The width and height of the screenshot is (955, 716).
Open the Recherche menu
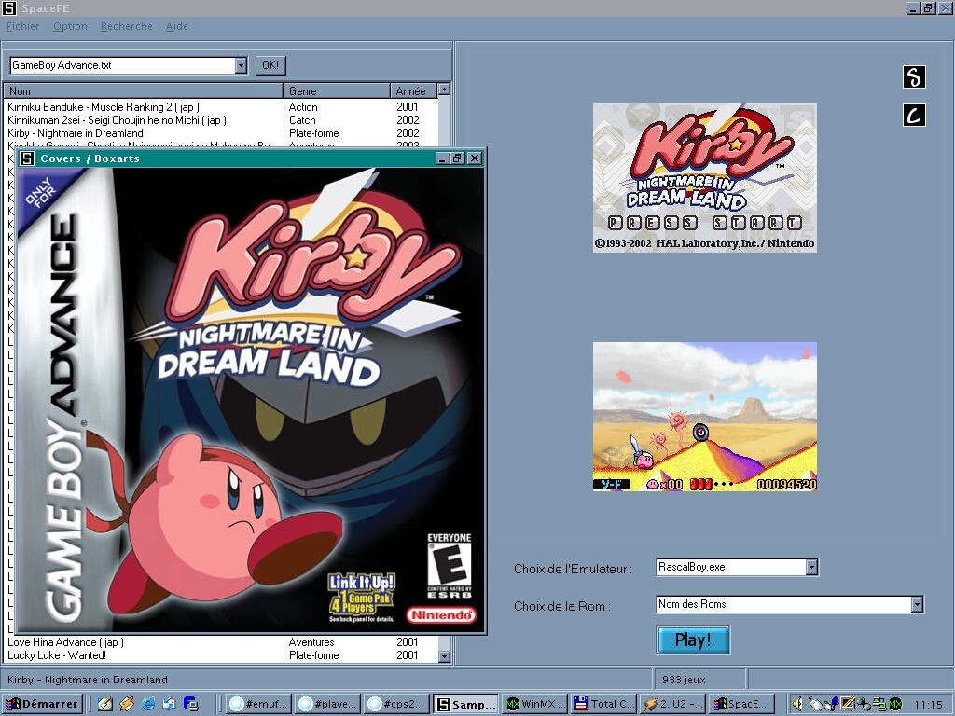(x=126, y=26)
